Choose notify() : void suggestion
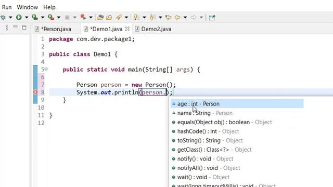Image resolution: width=333 pixels, height=187 pixels. (237, 158)
